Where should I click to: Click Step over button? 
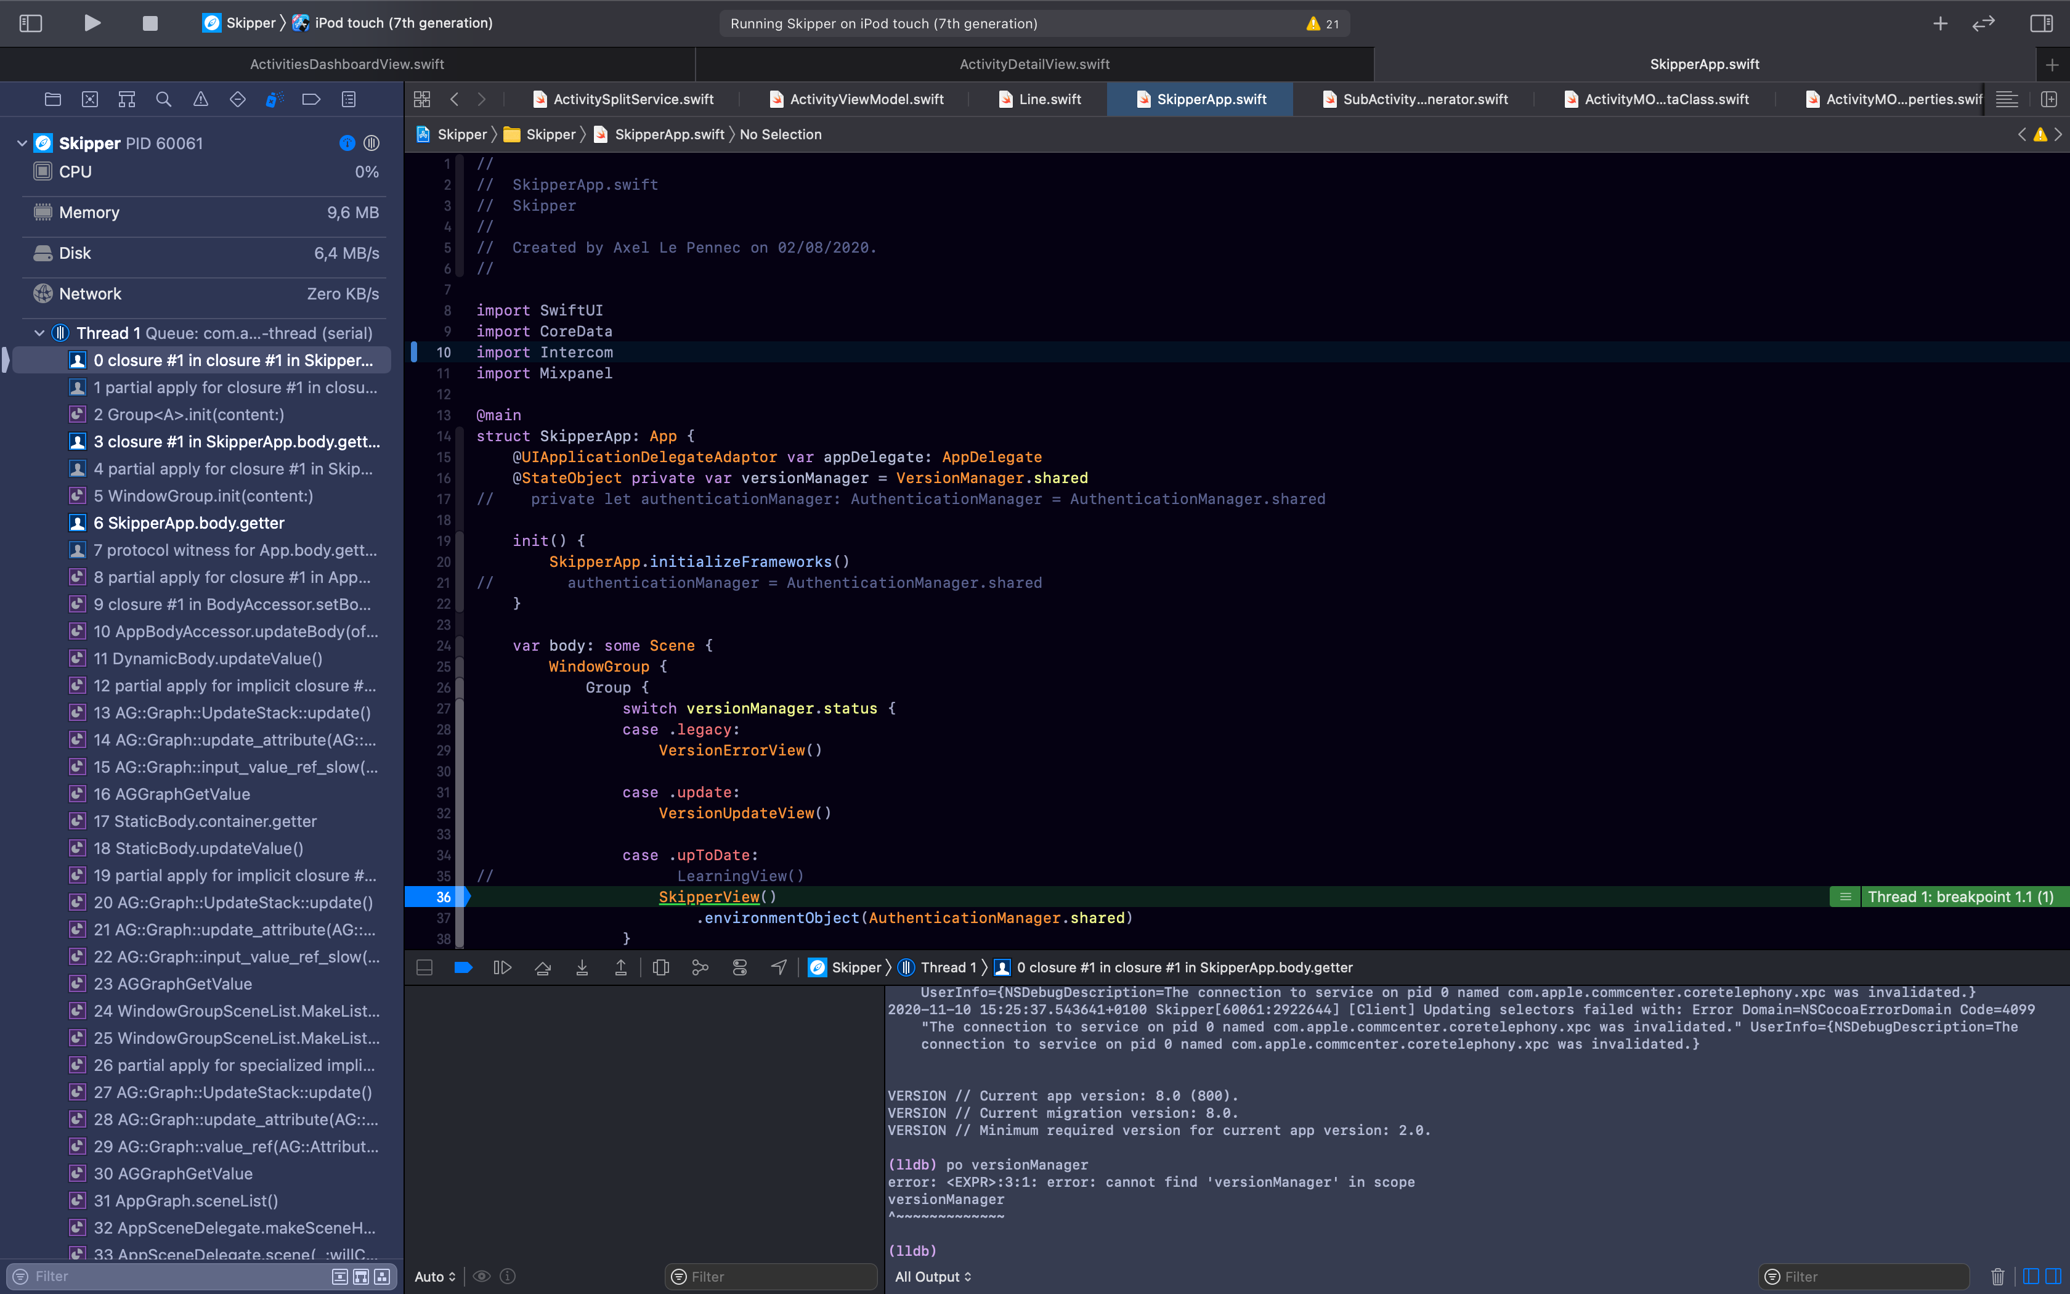(x=542, y=968)
